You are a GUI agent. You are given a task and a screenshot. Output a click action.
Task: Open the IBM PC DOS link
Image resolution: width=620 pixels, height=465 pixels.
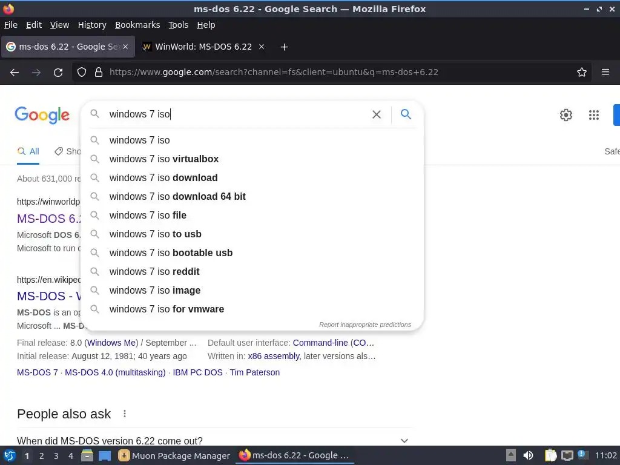[x=198, y=372]
